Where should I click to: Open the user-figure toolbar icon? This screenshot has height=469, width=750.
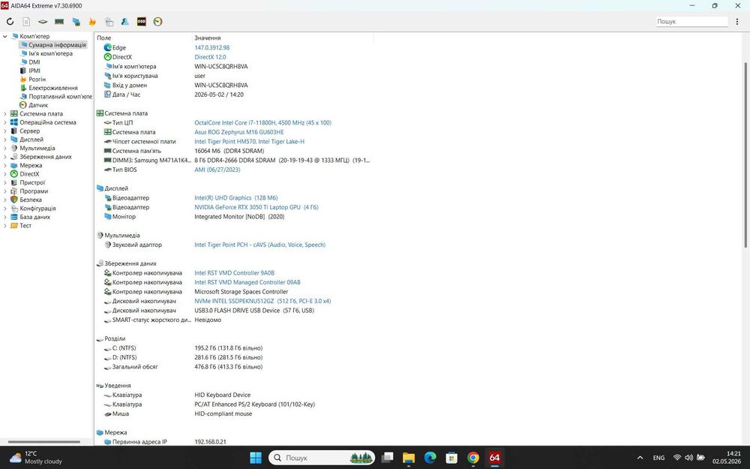coord(124,22)
